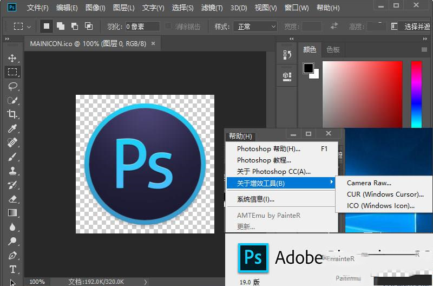Switch to the 色板 swatches tab
433x286 pixels.
coord(333,50)
